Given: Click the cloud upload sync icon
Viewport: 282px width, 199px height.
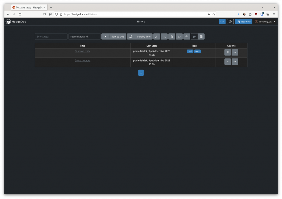Looking at the screenshot, I should [x=187, y=37].
